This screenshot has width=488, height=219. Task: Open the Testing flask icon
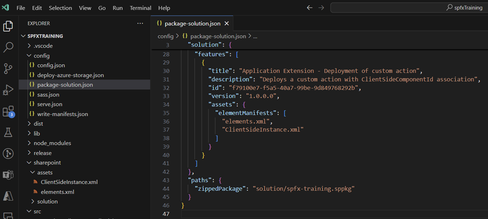(x=8, y=132)
